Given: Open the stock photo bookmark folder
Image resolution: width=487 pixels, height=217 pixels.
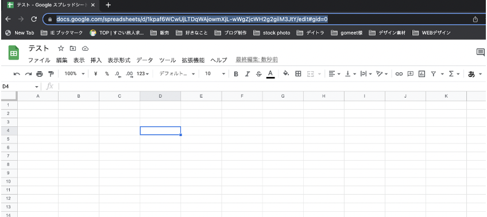Looking at the screenshot, I should 272,33.
